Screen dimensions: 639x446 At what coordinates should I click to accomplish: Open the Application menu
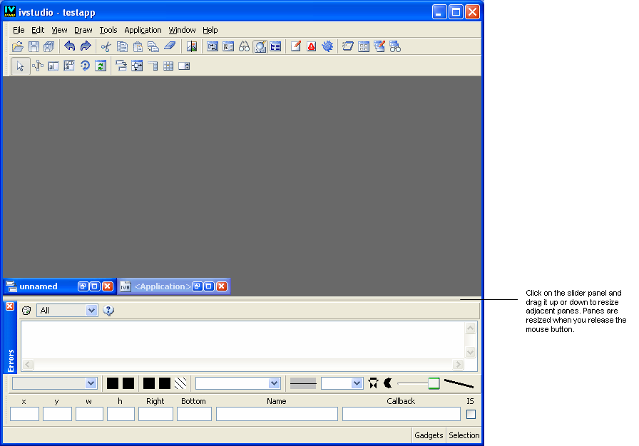click(x=143, y=30)
